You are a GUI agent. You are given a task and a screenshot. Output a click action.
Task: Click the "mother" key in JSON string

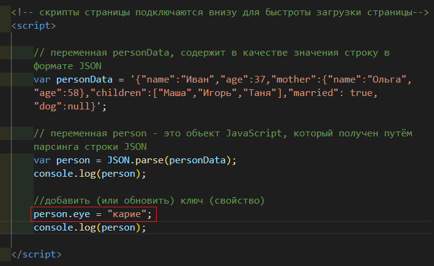point(293,79)
